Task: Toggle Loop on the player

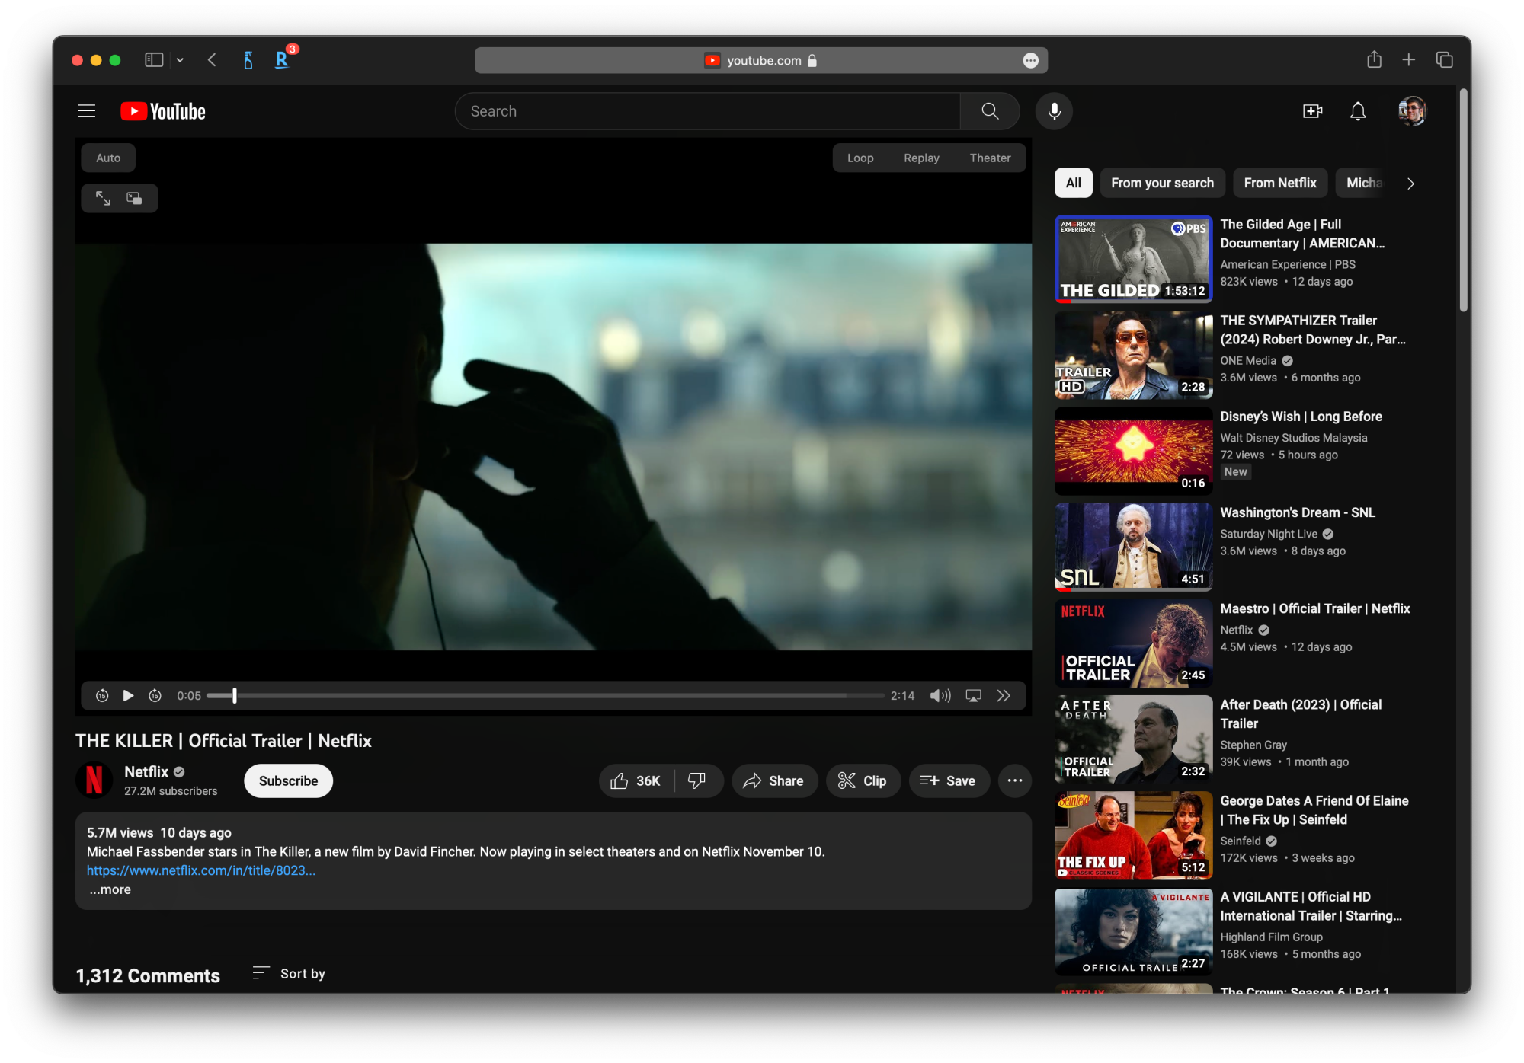Action: 860,158
